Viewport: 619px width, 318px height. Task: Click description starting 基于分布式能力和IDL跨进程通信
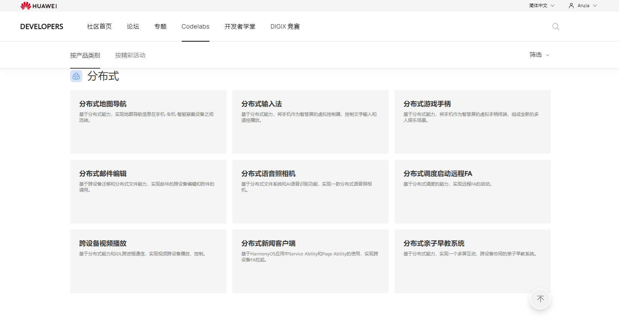143,254
